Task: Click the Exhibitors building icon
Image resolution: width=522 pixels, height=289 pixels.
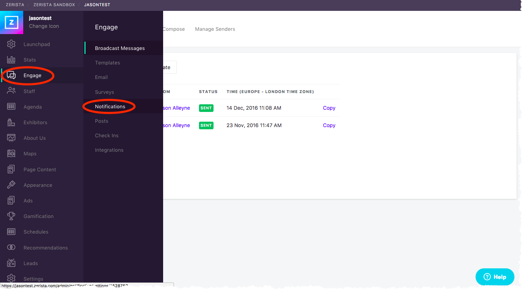Action: pos(11,122)
